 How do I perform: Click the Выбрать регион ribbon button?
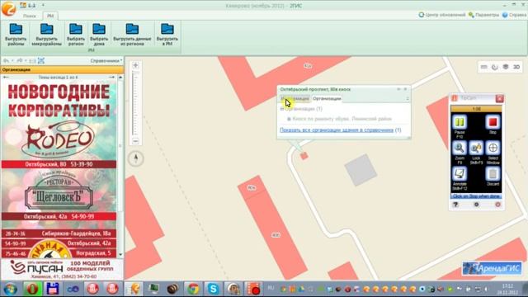tap(76, 35)
